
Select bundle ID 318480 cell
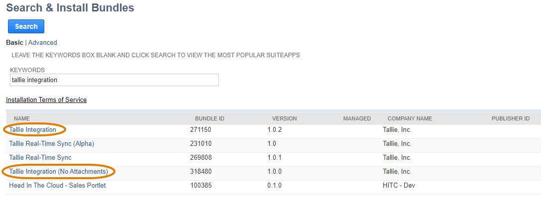click(201, 172)
